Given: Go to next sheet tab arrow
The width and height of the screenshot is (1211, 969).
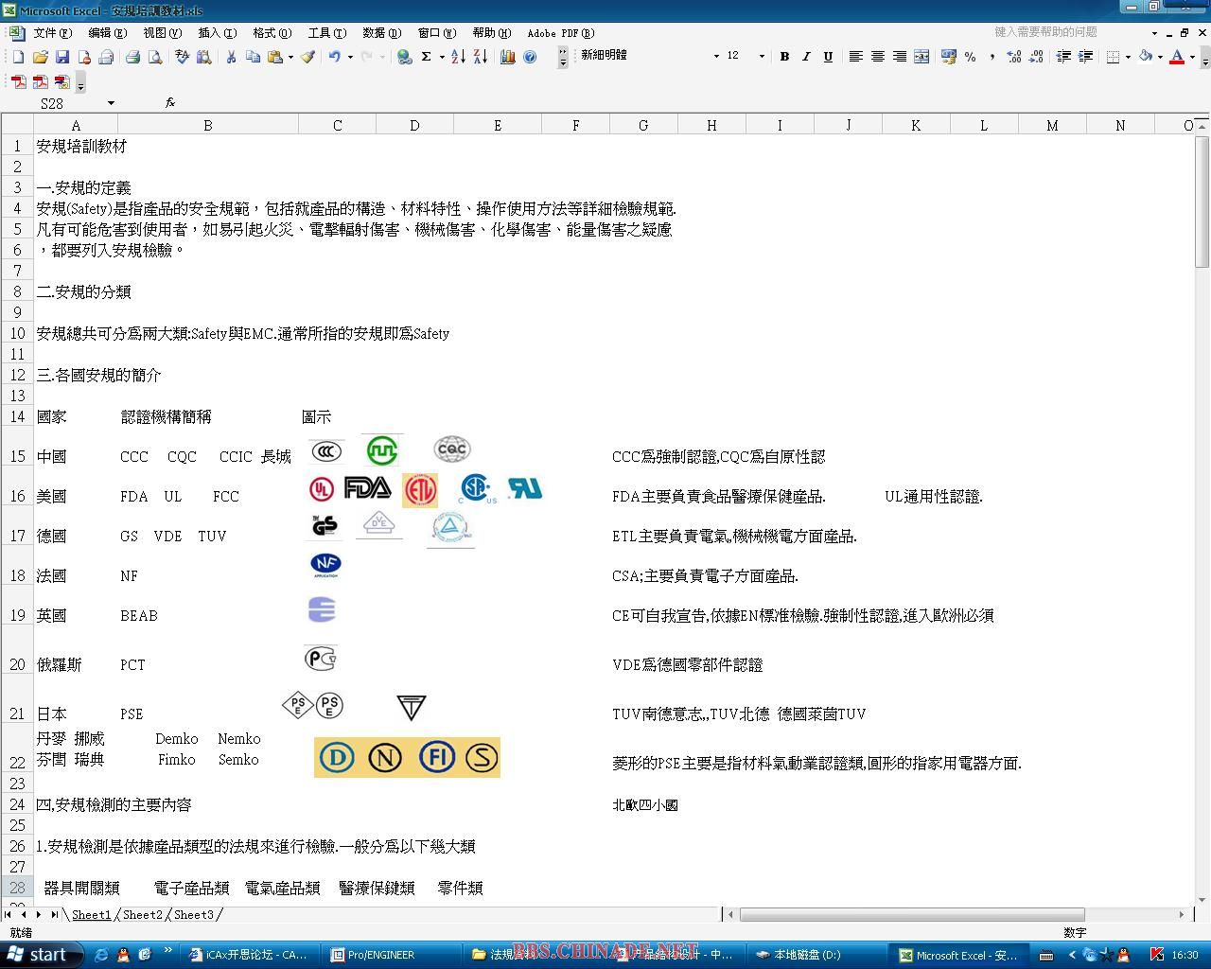Looking at the screenshot, I should pyautogui.click(x=39, y=915).
